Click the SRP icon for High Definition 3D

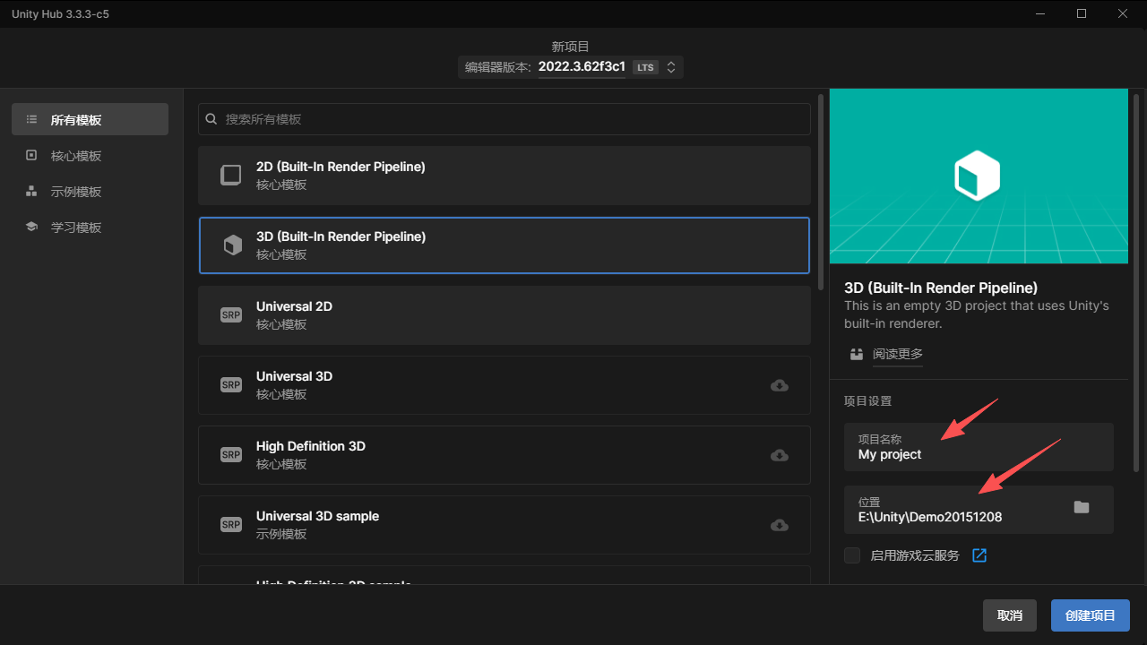click(x=231, y=454)
